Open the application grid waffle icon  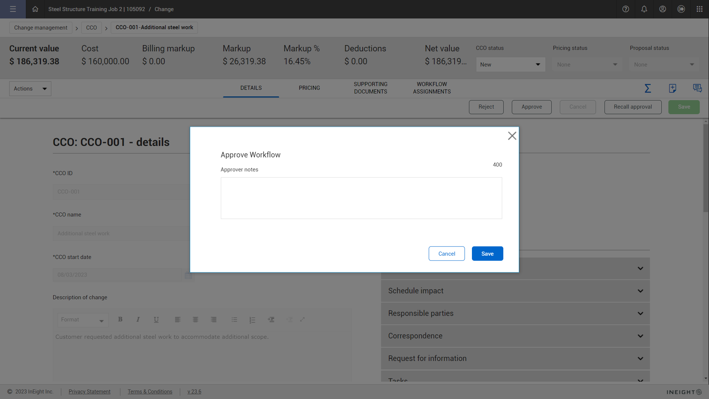[699, 9]
